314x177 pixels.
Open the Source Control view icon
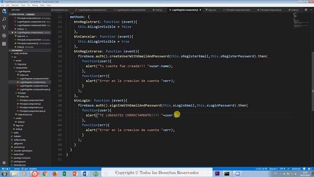coord(4,28)
